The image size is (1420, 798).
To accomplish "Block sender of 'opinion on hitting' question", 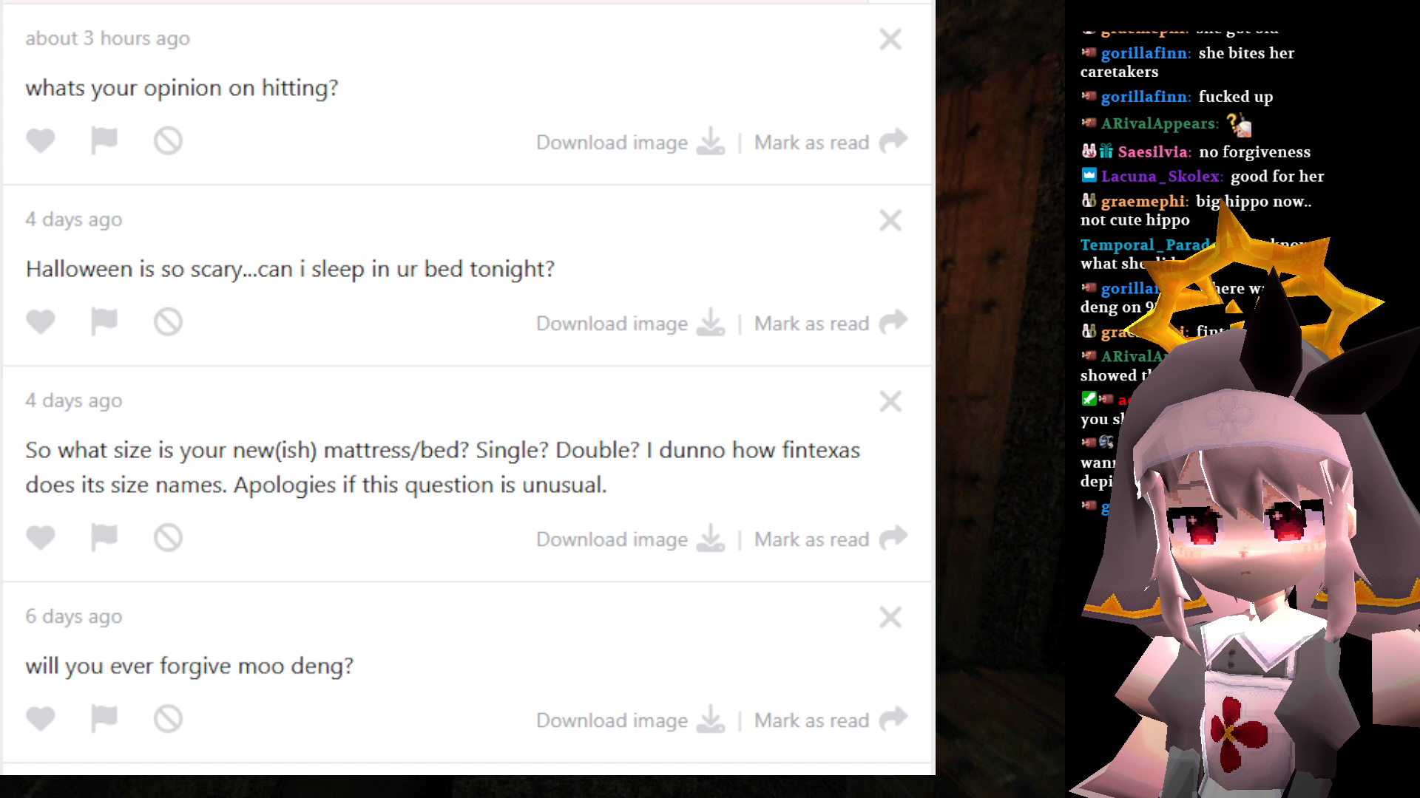I will [x=168, y=140].
